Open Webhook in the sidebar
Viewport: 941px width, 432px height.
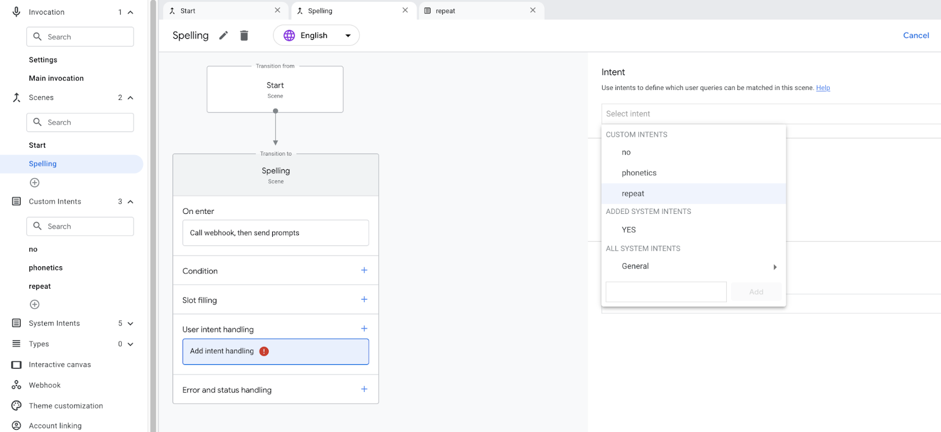tap(45, 386)
